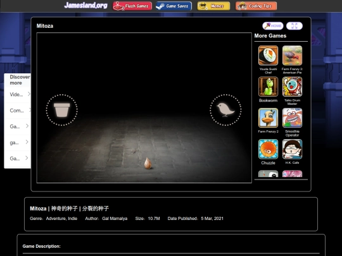Open the Game Saves menu

pos(174,6)
